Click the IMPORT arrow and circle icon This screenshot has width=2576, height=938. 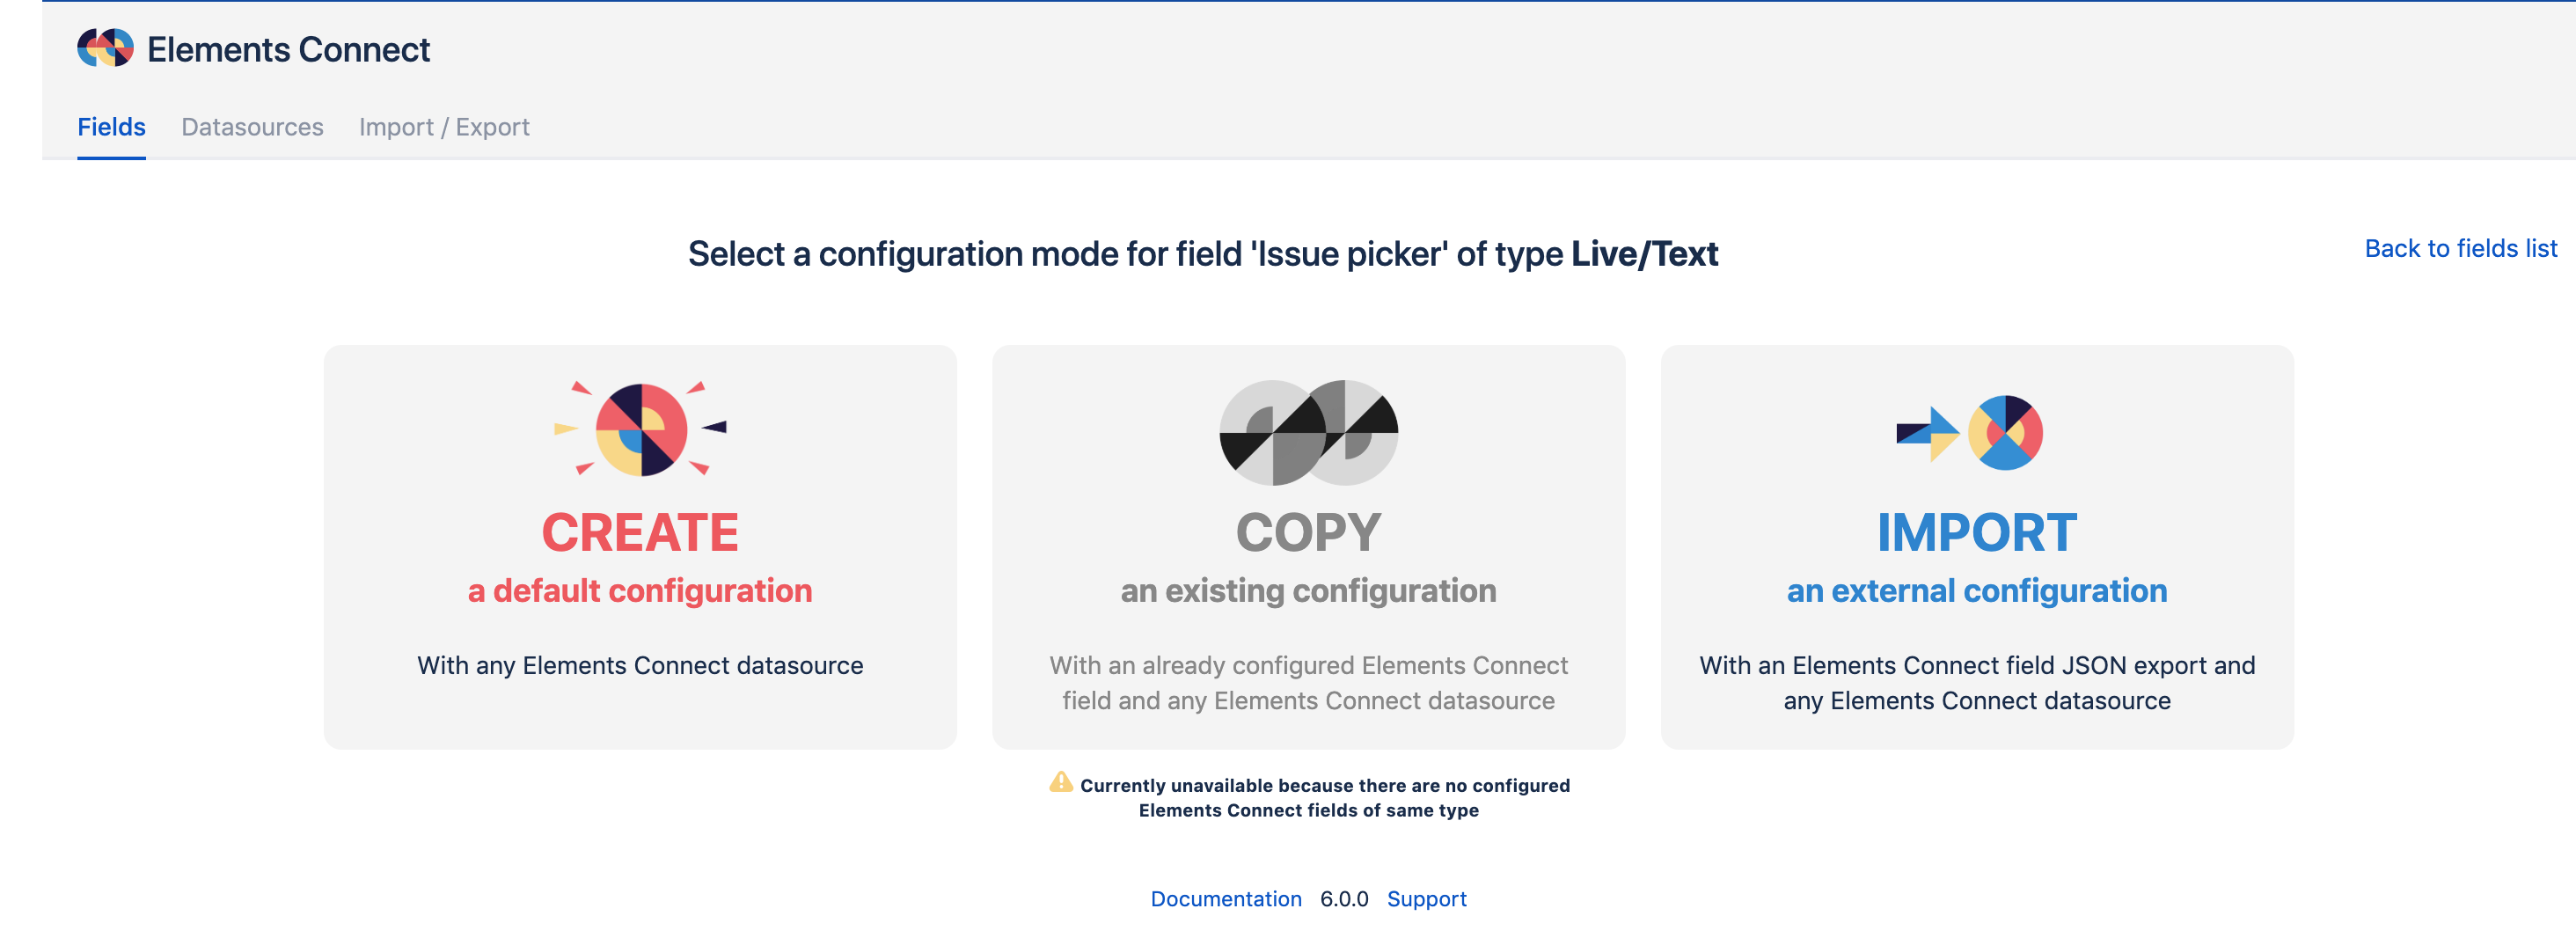click(x=1970, y=433)
